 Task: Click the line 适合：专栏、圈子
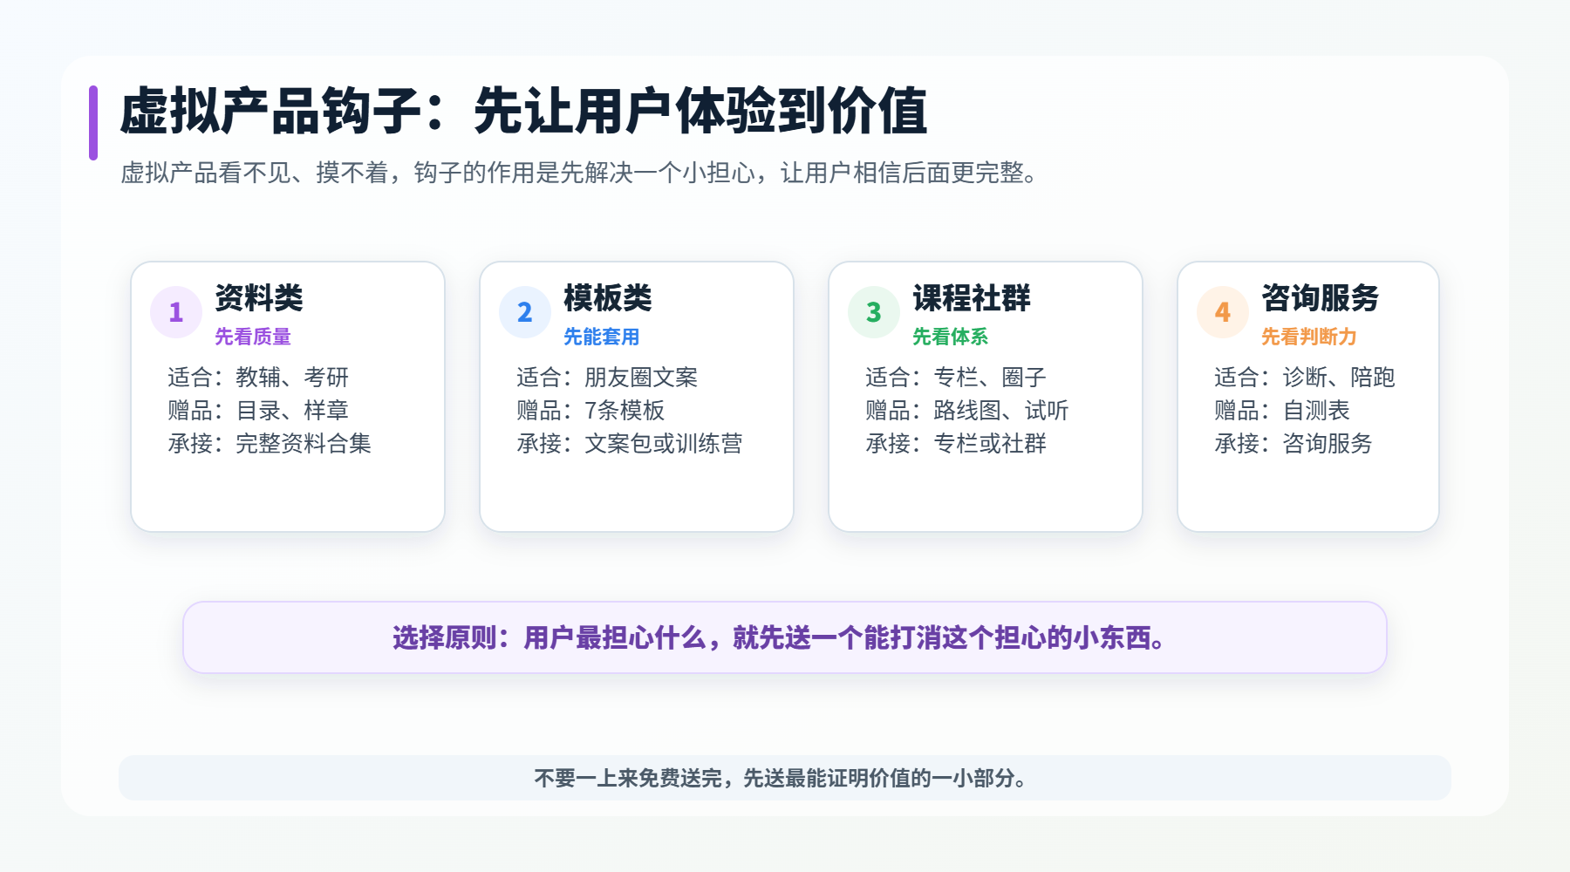956,378
